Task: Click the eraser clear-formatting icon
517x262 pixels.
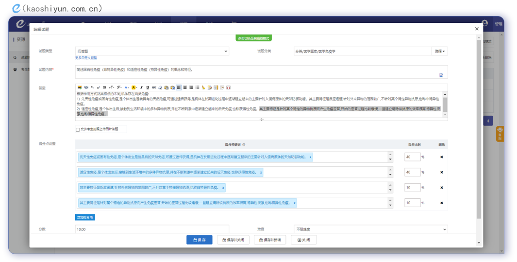Action: 160,87
